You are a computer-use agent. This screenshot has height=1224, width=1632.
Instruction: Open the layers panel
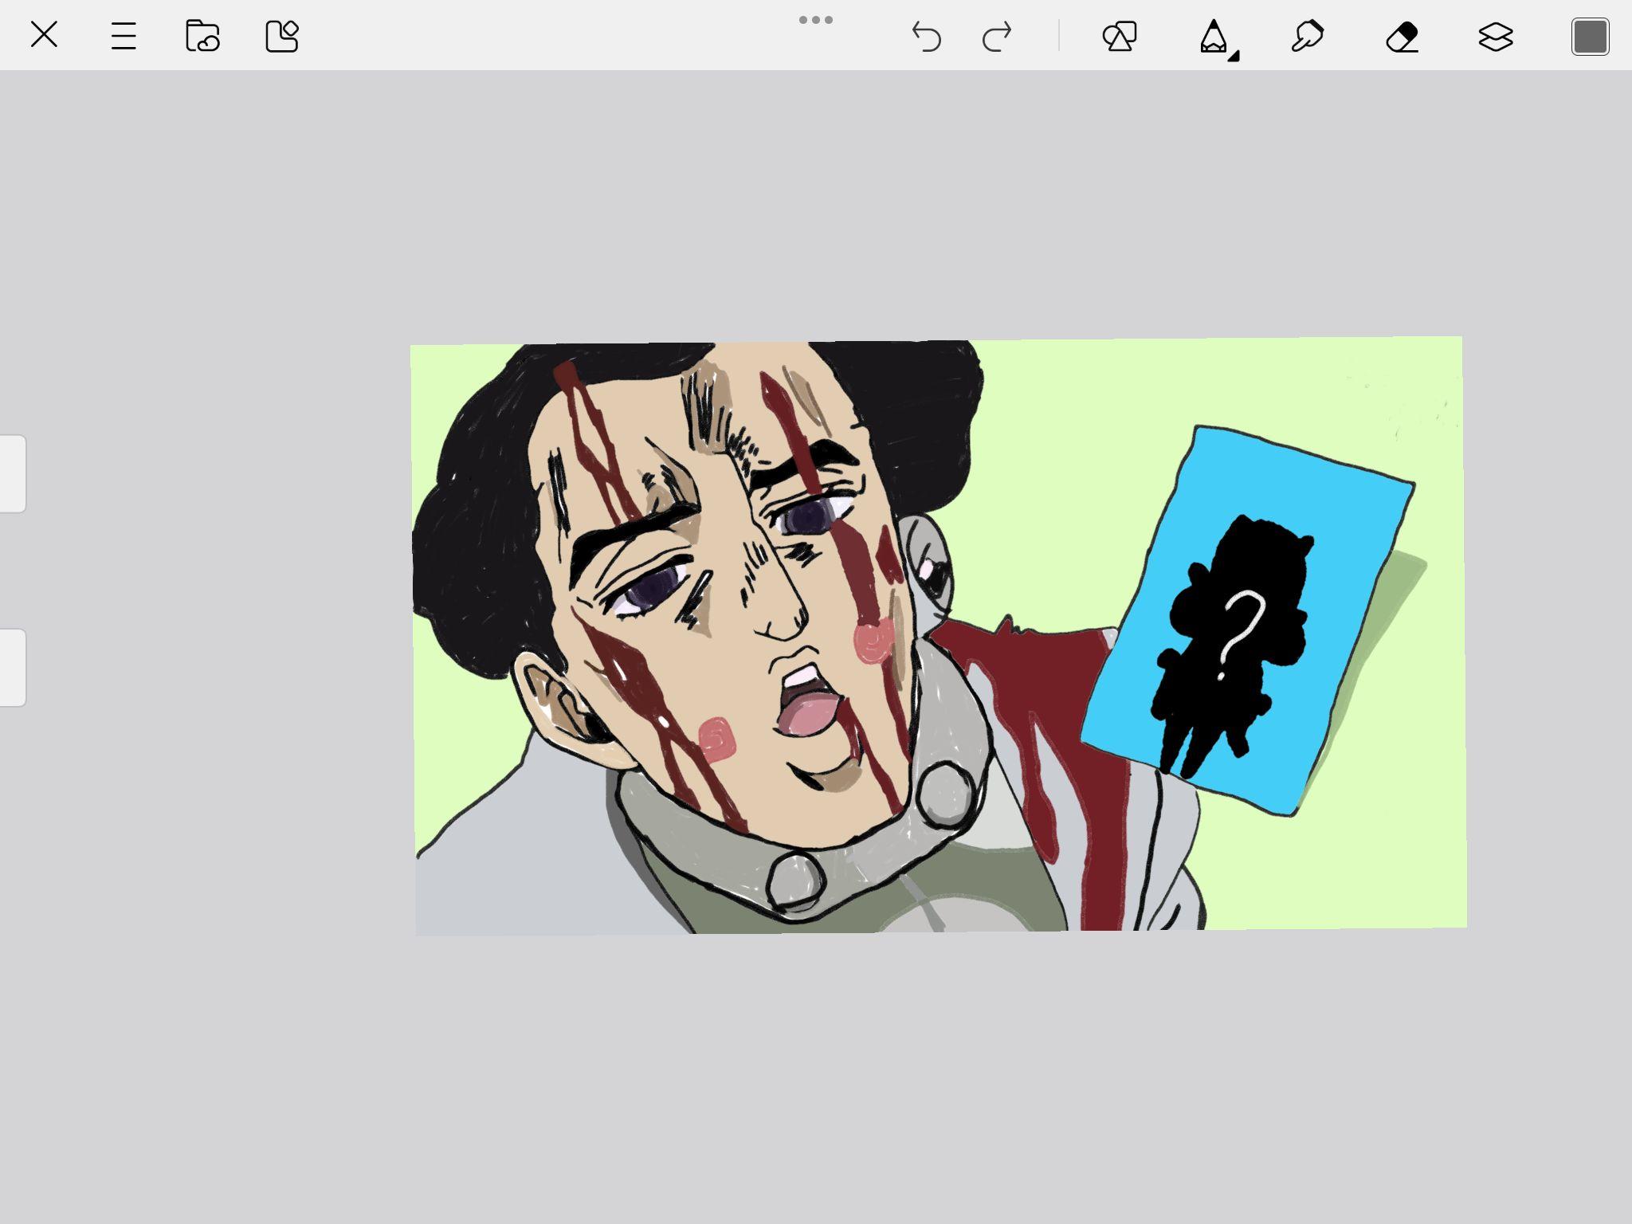(x=1496, y=37)
